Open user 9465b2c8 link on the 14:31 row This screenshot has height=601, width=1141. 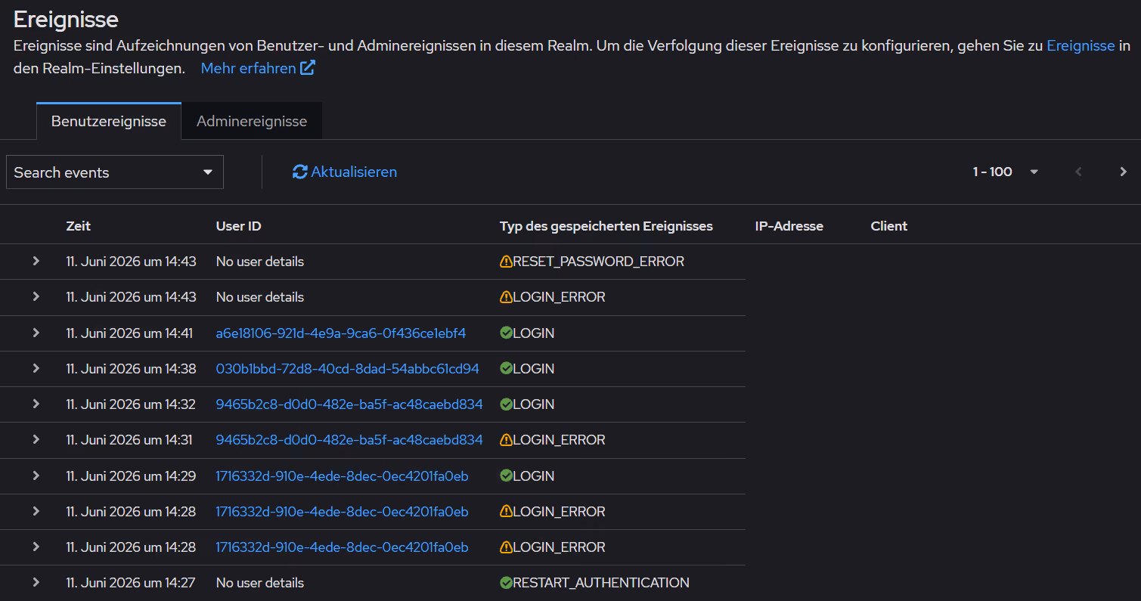point(349,440)
